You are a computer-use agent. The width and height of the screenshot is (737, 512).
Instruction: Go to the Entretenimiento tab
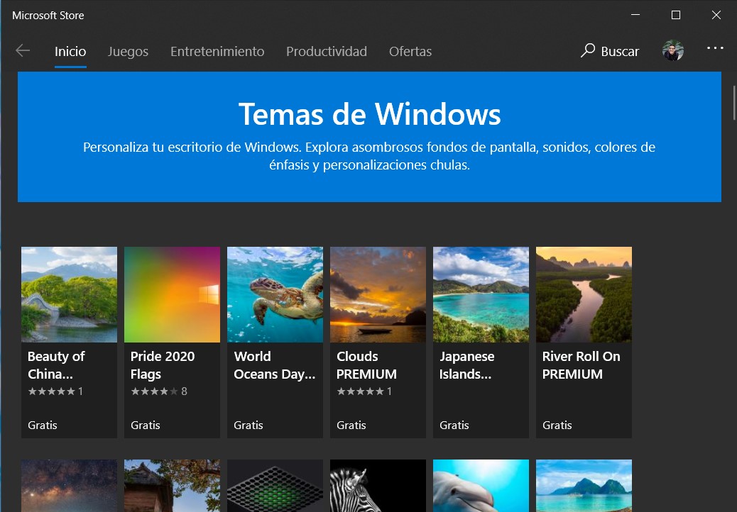pyautogui.click(x=217, y=51)
